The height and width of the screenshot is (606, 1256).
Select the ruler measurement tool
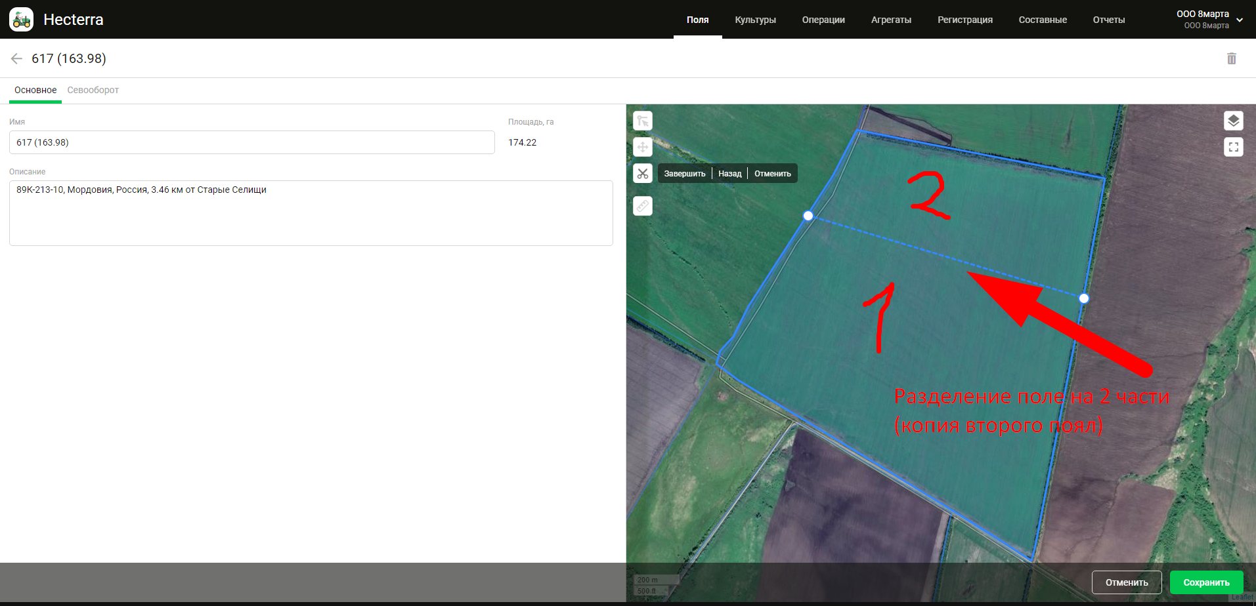point(642,206)
